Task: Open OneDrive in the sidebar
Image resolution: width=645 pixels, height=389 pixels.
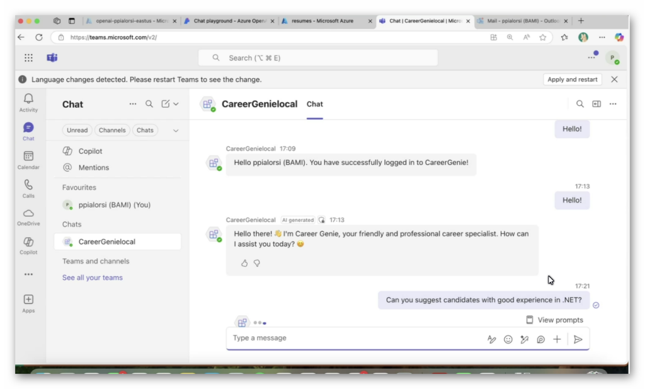Action: (x=28, y=218)
